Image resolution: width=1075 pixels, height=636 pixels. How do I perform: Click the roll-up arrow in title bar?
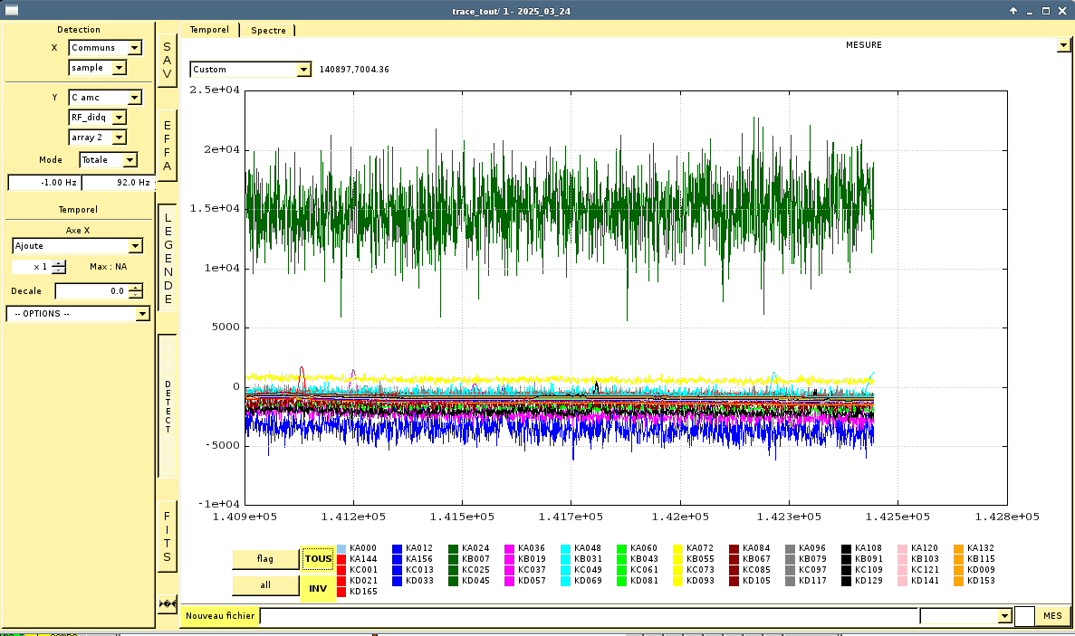coord(1013,10)
